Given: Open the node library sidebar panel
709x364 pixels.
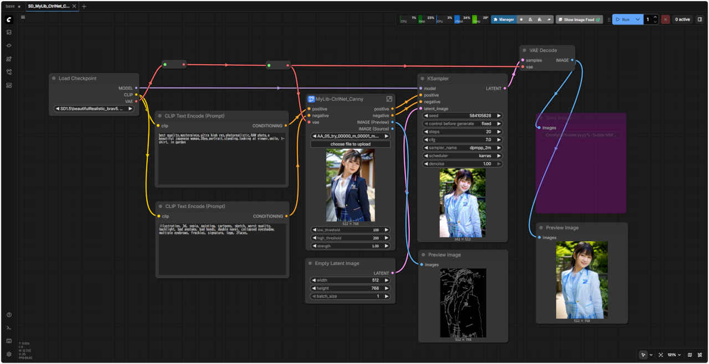Looking at the screenshot, I should coord(9,45).
